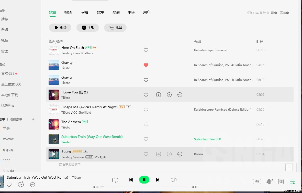Switch to the 歌手 search tab

tap(131, 12)
